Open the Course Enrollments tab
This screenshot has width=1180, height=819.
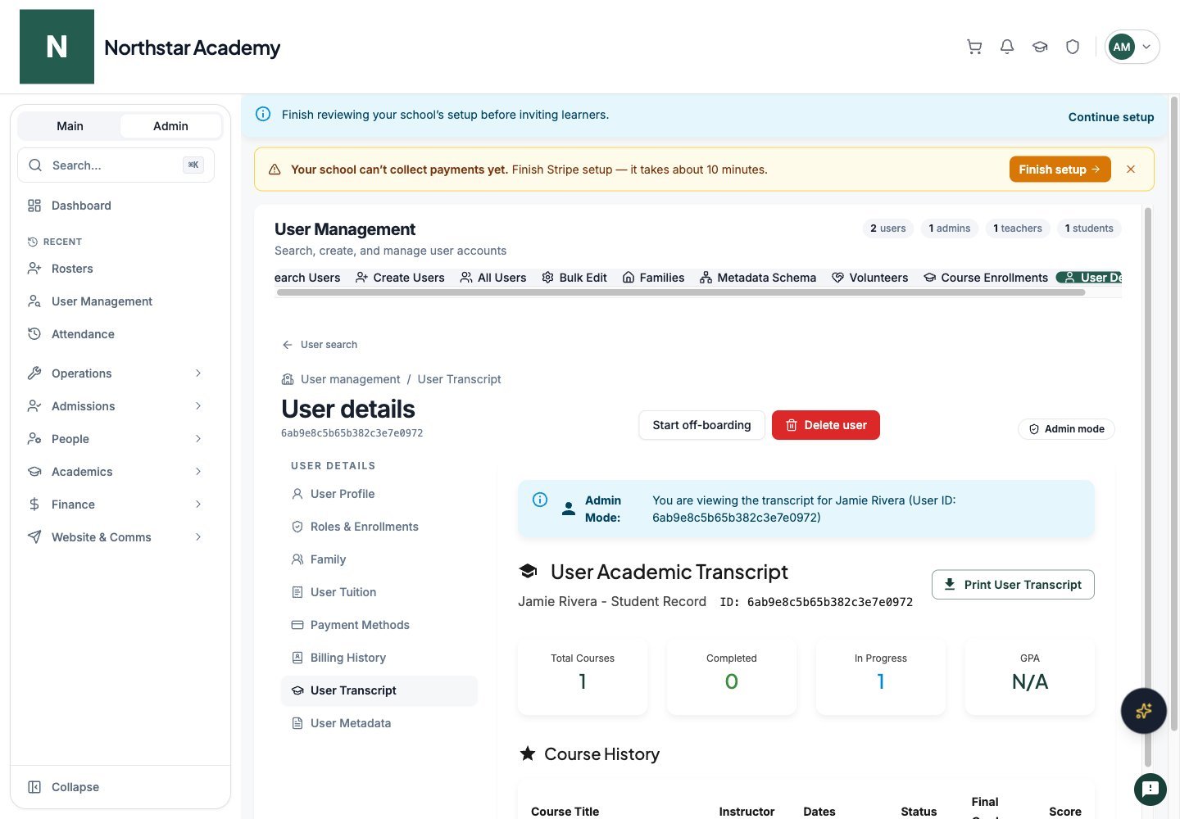pyautogui.click(x=986, y=278)
